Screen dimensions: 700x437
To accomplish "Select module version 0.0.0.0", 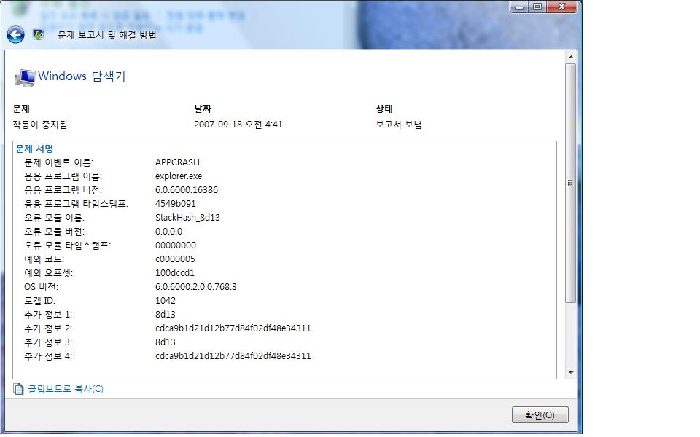I will click(168, 232).
